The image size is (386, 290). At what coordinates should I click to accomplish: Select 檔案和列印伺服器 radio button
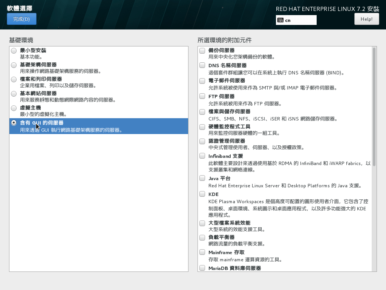(14, 79)
